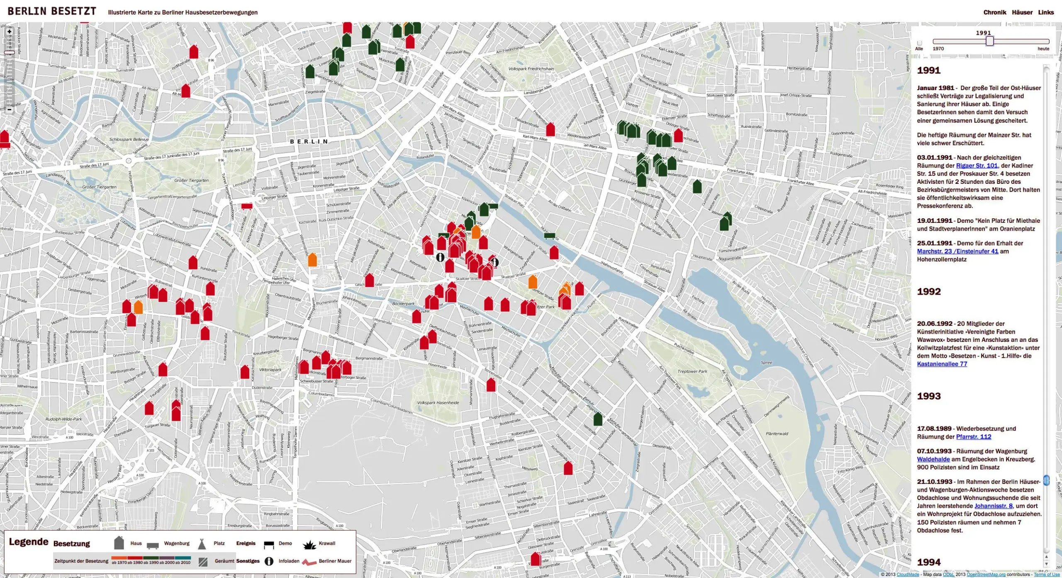Click the chronicle panel scrollbar thumb

[x=1046, y=480]
